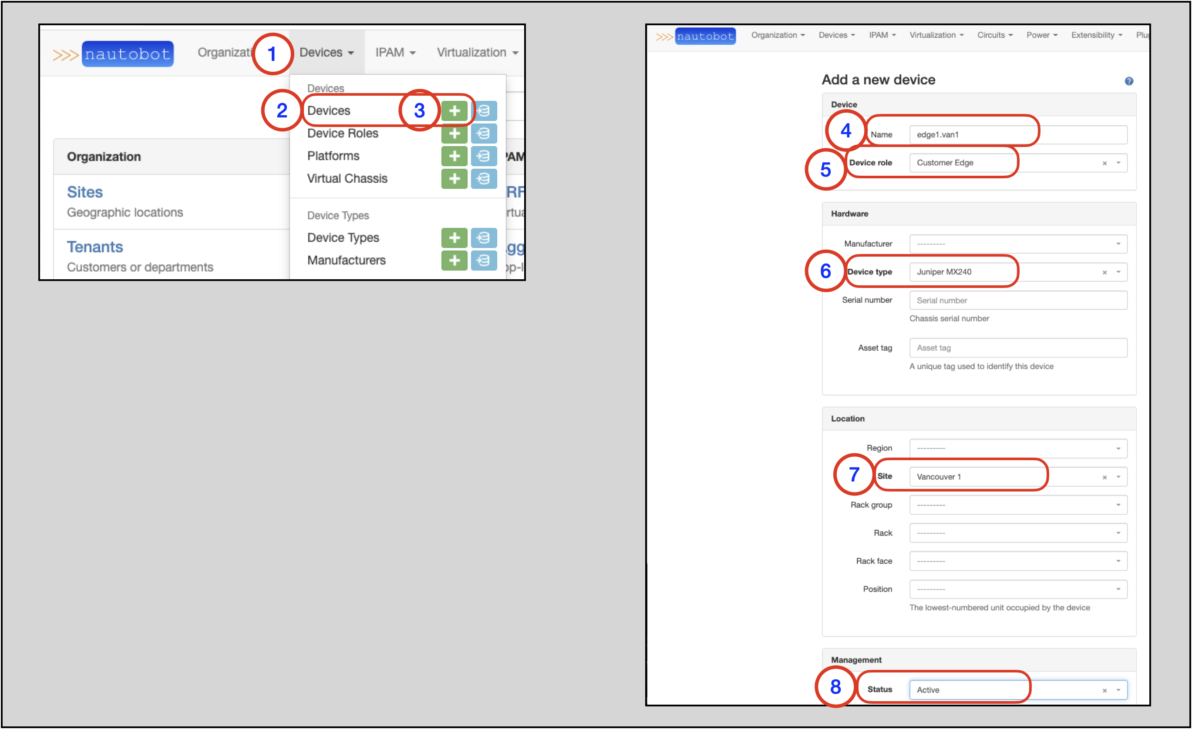Click the nautobot logo in right panel
The height and width of the screenshot is (729, 1192).
point(704,36)
